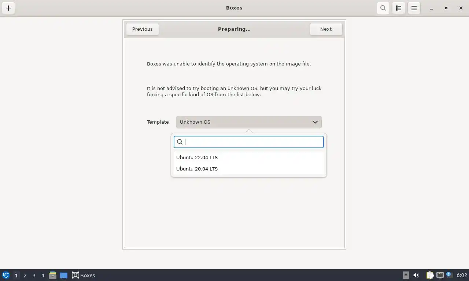The height and width of the screenshot is (281, 469).
Task: Minimize the Boxes window
Action: pyautogui.click(x=432, y=8)
